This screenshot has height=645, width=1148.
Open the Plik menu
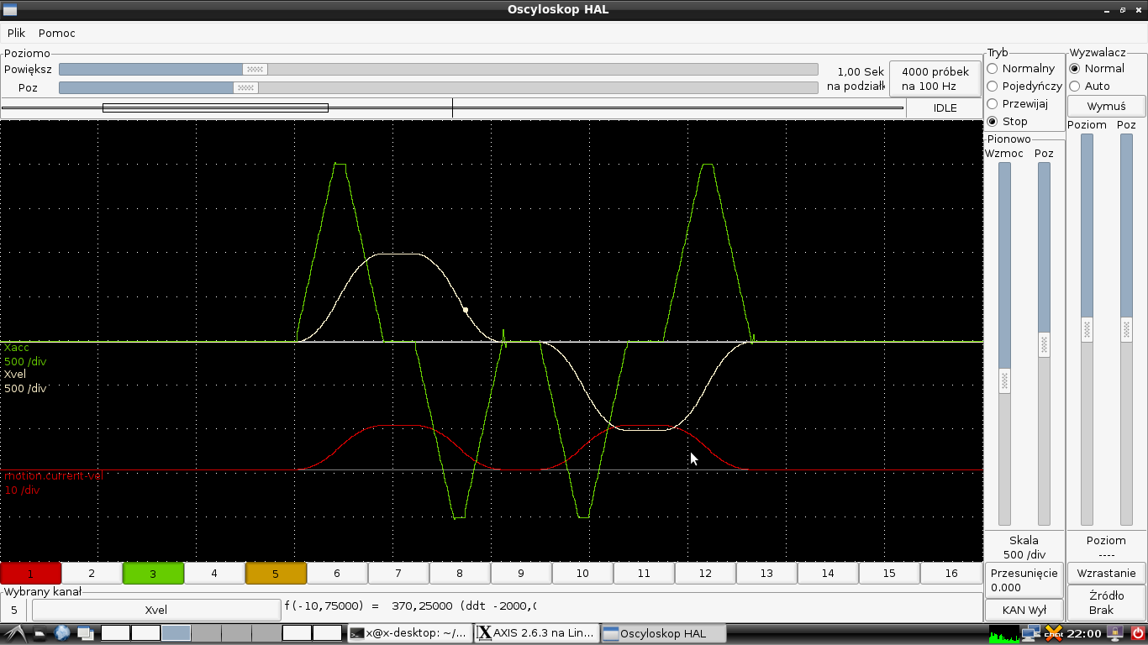(x=16, y=33)
